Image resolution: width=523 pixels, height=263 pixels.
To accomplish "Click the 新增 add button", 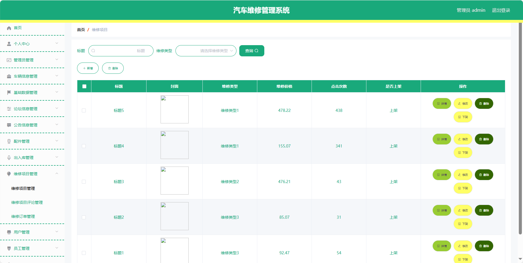I will click(88, 68).
